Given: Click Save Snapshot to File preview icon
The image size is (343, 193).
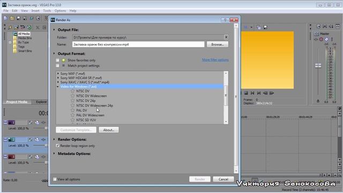Looking at the screenshot, I should click(x=265, y=27).
